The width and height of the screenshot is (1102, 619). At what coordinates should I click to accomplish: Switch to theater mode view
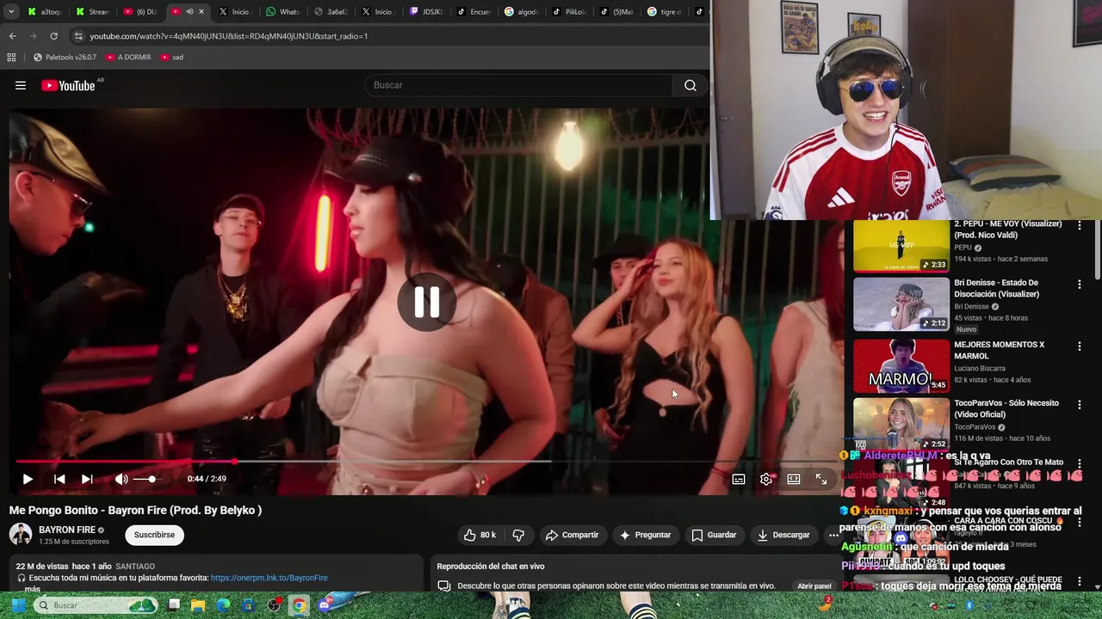coord(794,479)
